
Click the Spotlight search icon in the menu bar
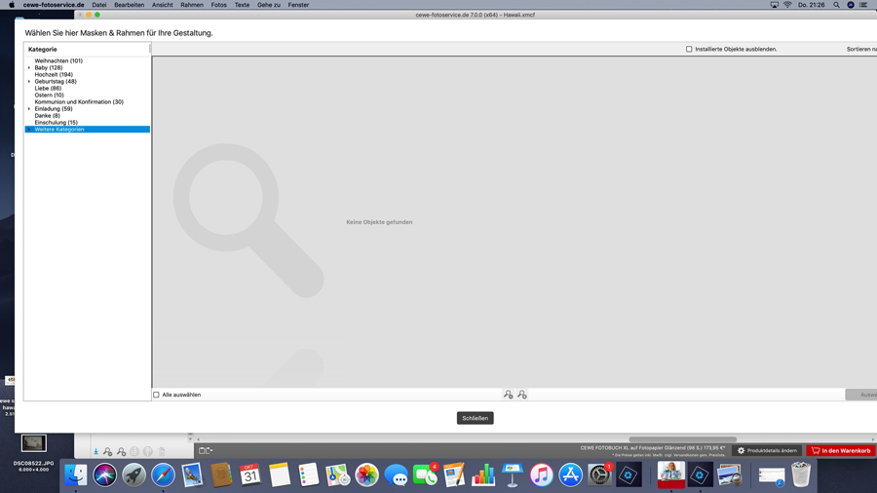[836, 5]
